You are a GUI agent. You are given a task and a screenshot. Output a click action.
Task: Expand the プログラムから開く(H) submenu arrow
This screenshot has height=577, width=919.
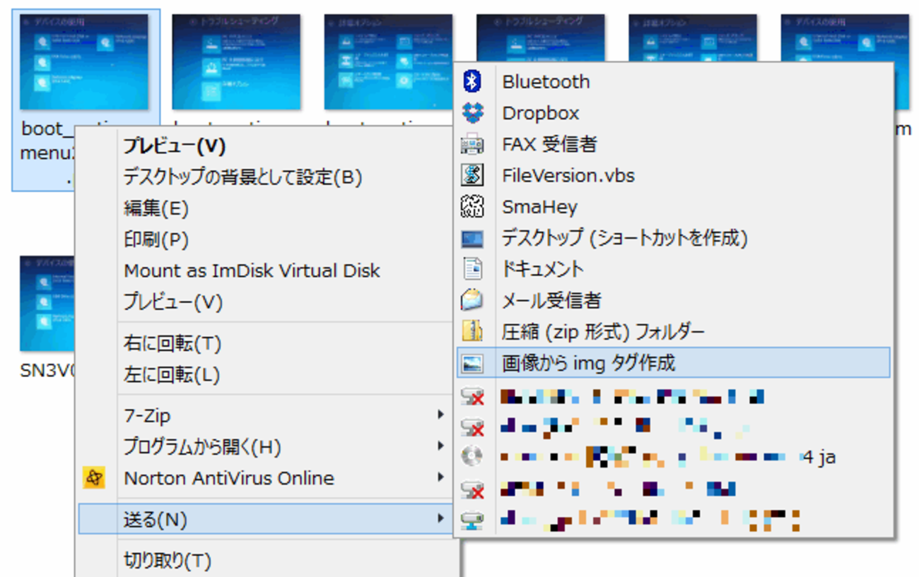click(440, 446)
